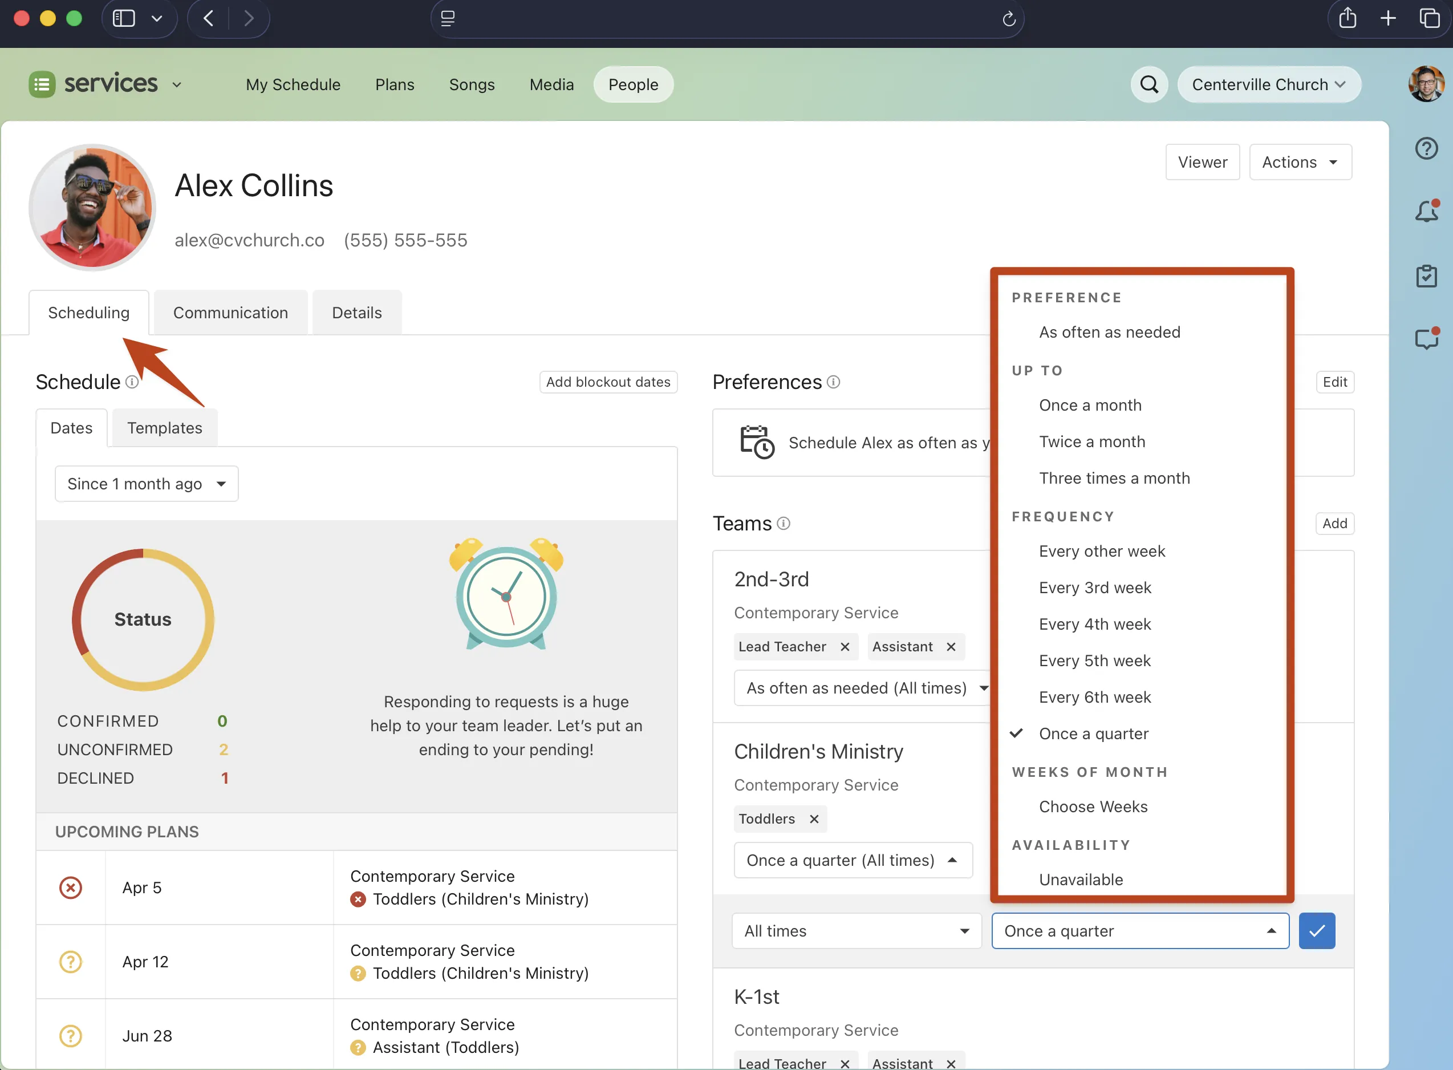Click the search magnifier icon

click(x=1148, y=84)
